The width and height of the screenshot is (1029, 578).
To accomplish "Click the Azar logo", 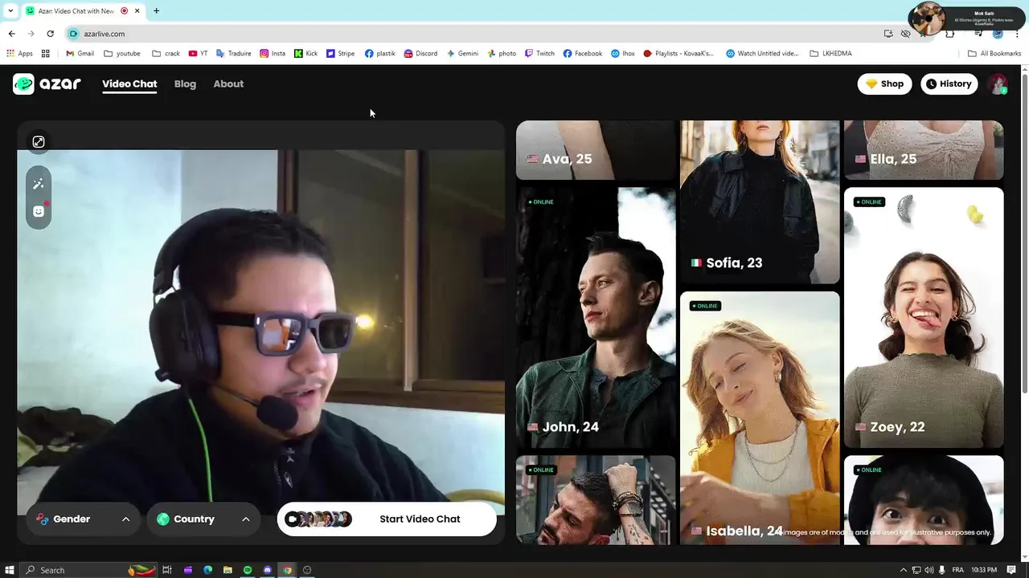I will 47,83.
